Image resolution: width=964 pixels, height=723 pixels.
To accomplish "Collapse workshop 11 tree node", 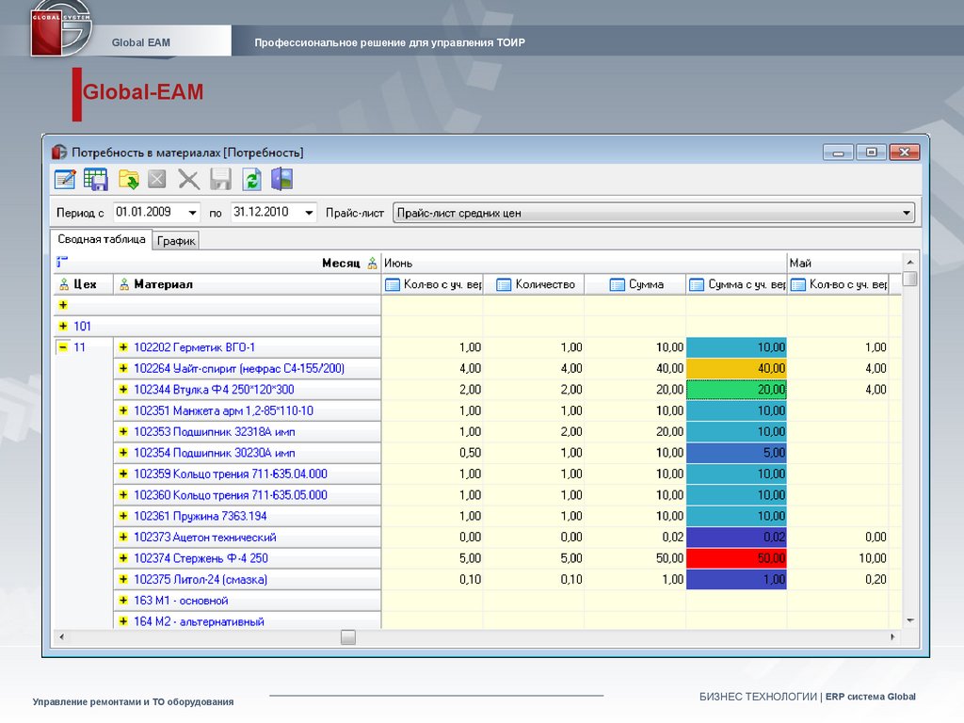I will click(63, 347).
